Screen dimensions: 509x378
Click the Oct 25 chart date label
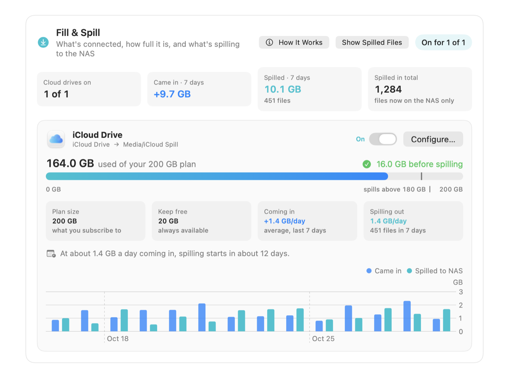pyautogui.click(x=323, y=339)
